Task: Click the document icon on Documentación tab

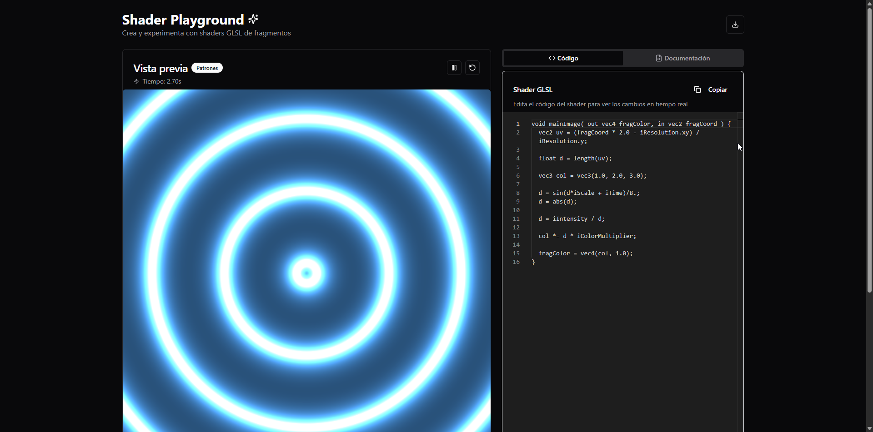Action: point(659,58)
